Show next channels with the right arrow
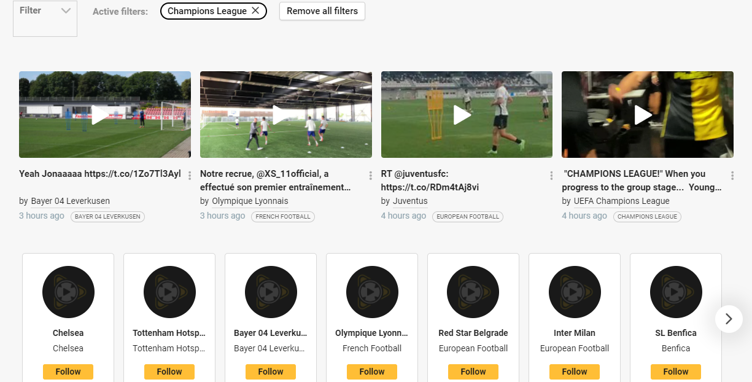The height and width of the screenshot is (382, 752). tap(729, 319)
